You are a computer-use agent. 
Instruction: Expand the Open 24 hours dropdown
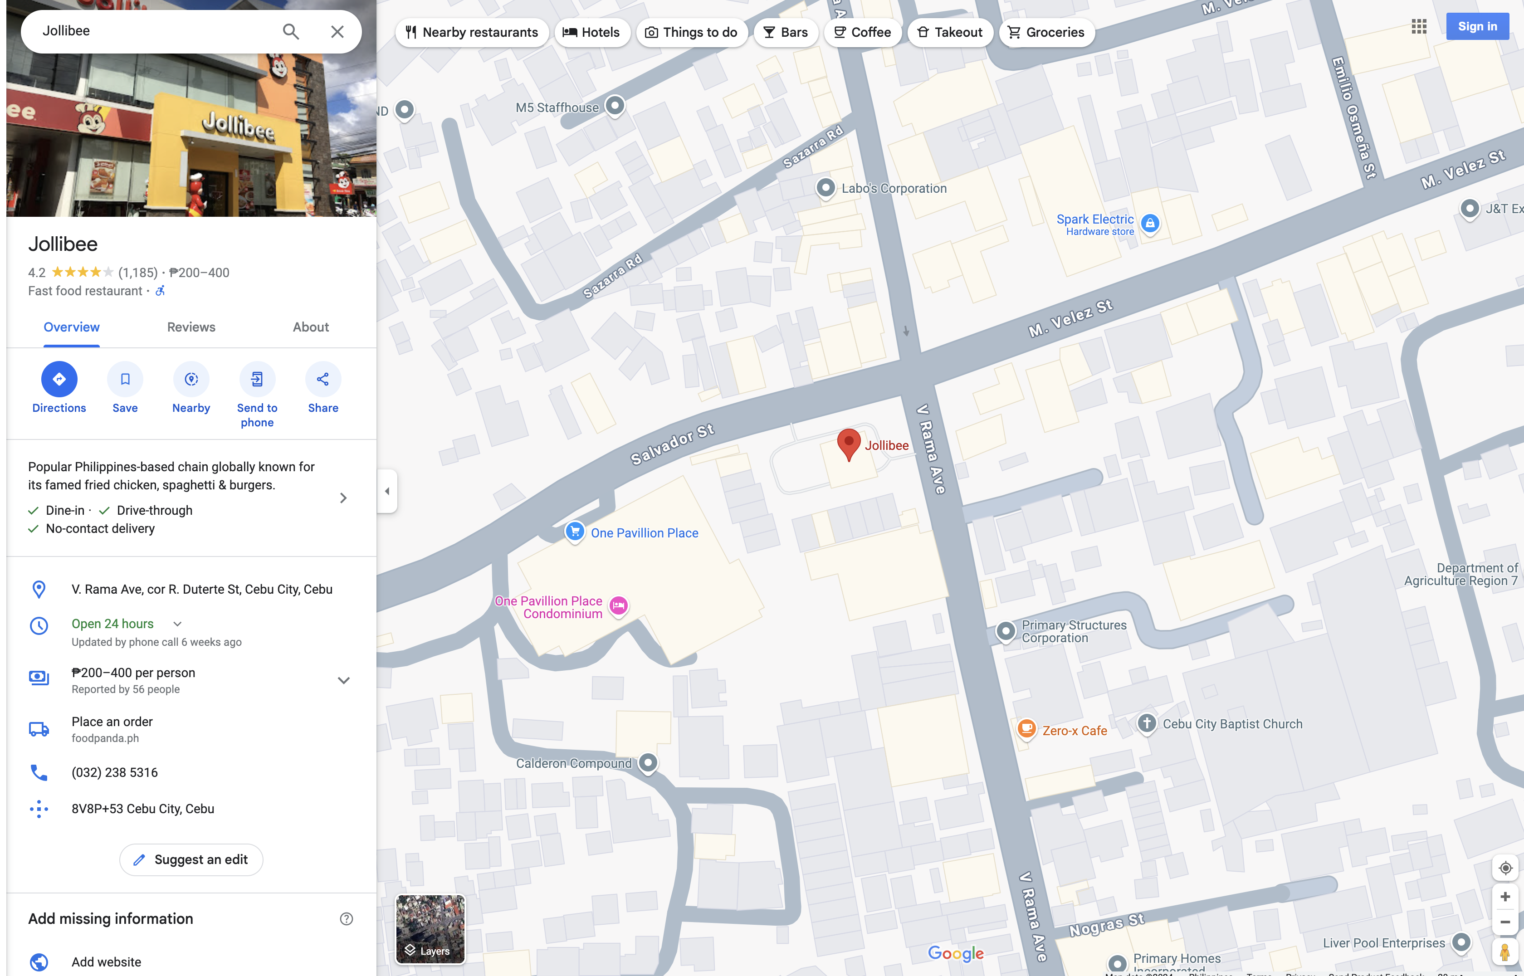(177, 624)
